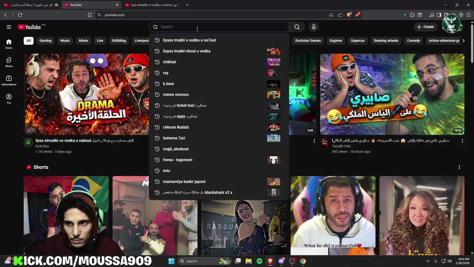Open the YouTube guide hamburger menu

tap(9, 27)
